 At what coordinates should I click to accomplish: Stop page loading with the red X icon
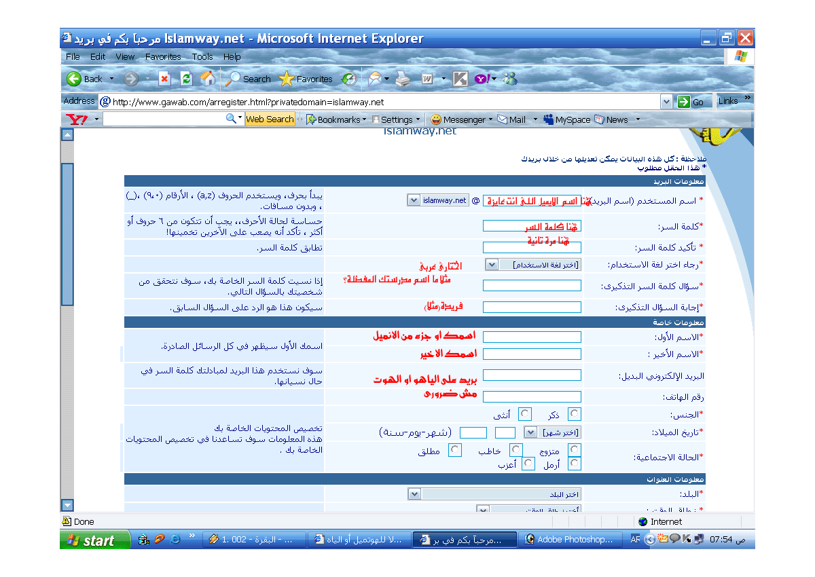[x=164, y=79]
